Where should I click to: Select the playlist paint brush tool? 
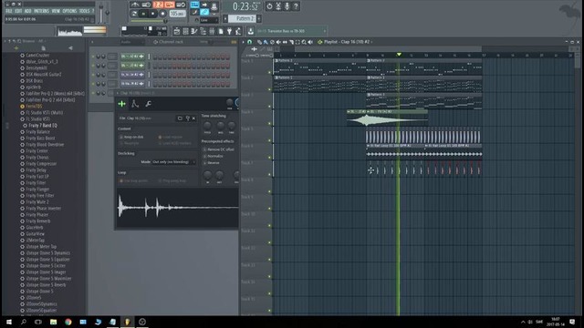tap(266, 42)
